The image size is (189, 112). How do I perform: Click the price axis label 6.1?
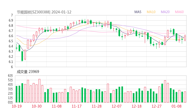11,62
